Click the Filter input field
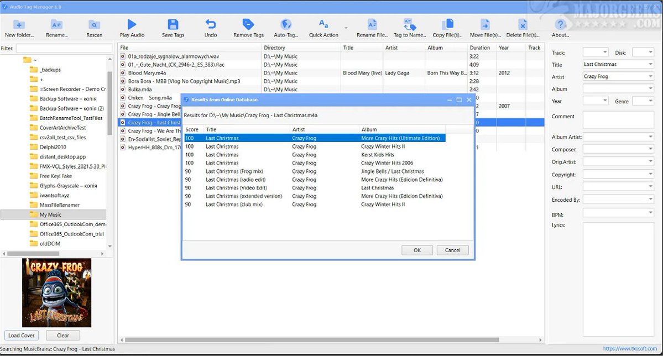663x356 pixels. click(64, 48)
